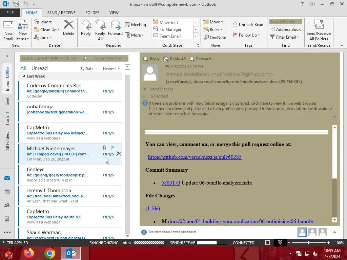The height and width of the screenshot is (260, 347).
Task: Open the Rules dropdown
Action: [x=213, y=30]
